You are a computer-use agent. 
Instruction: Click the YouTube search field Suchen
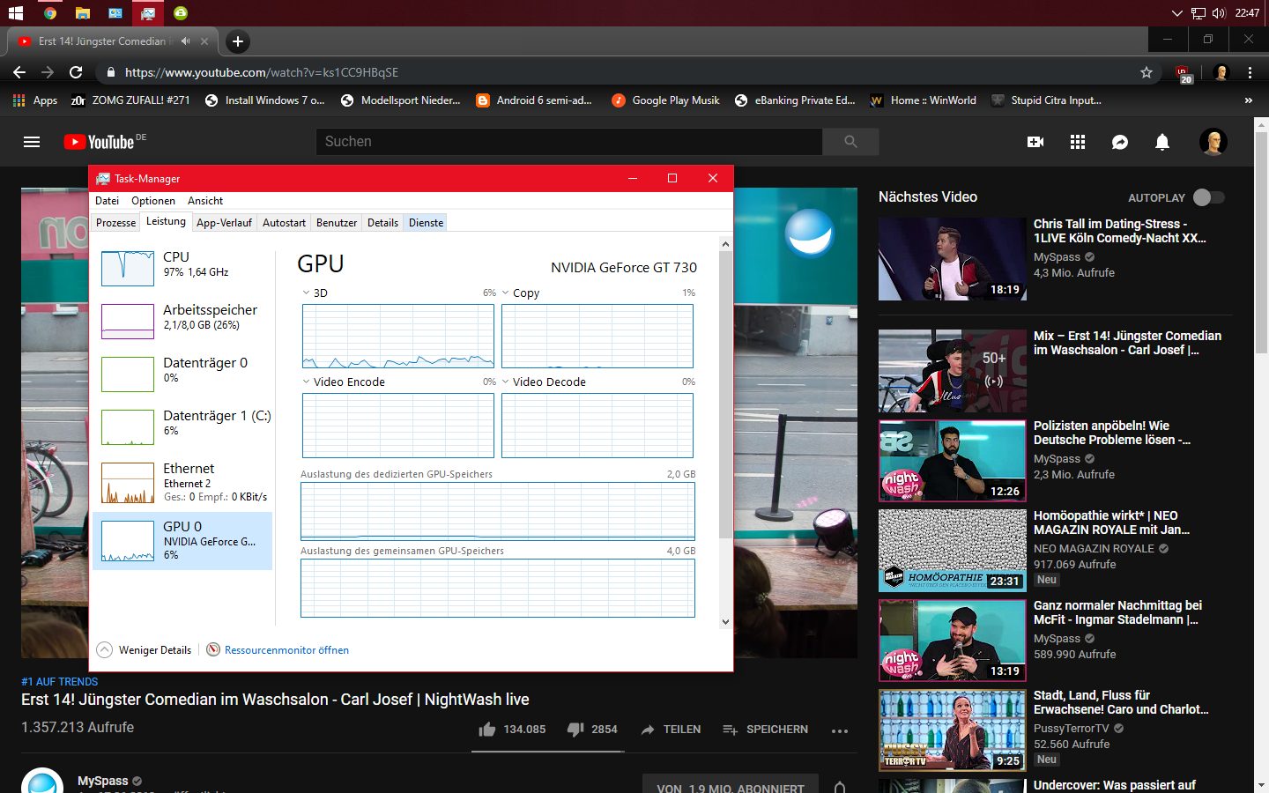[x=569, y=142]
